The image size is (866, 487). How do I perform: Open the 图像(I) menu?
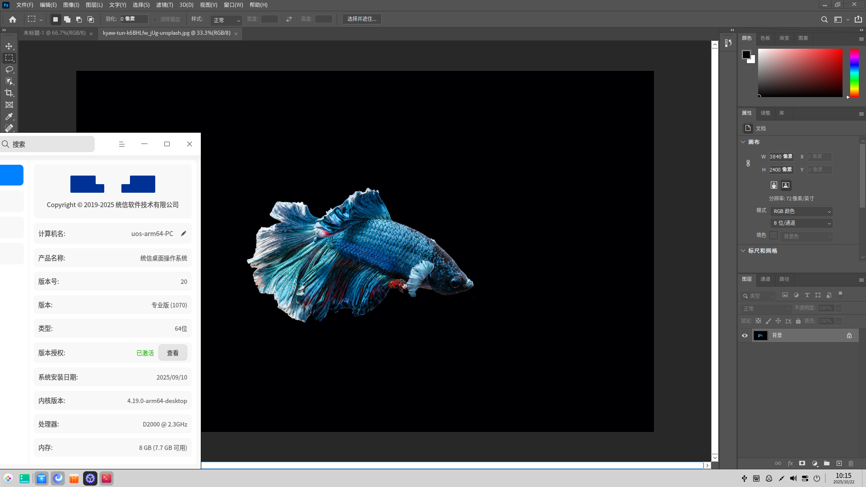[71, 5]
